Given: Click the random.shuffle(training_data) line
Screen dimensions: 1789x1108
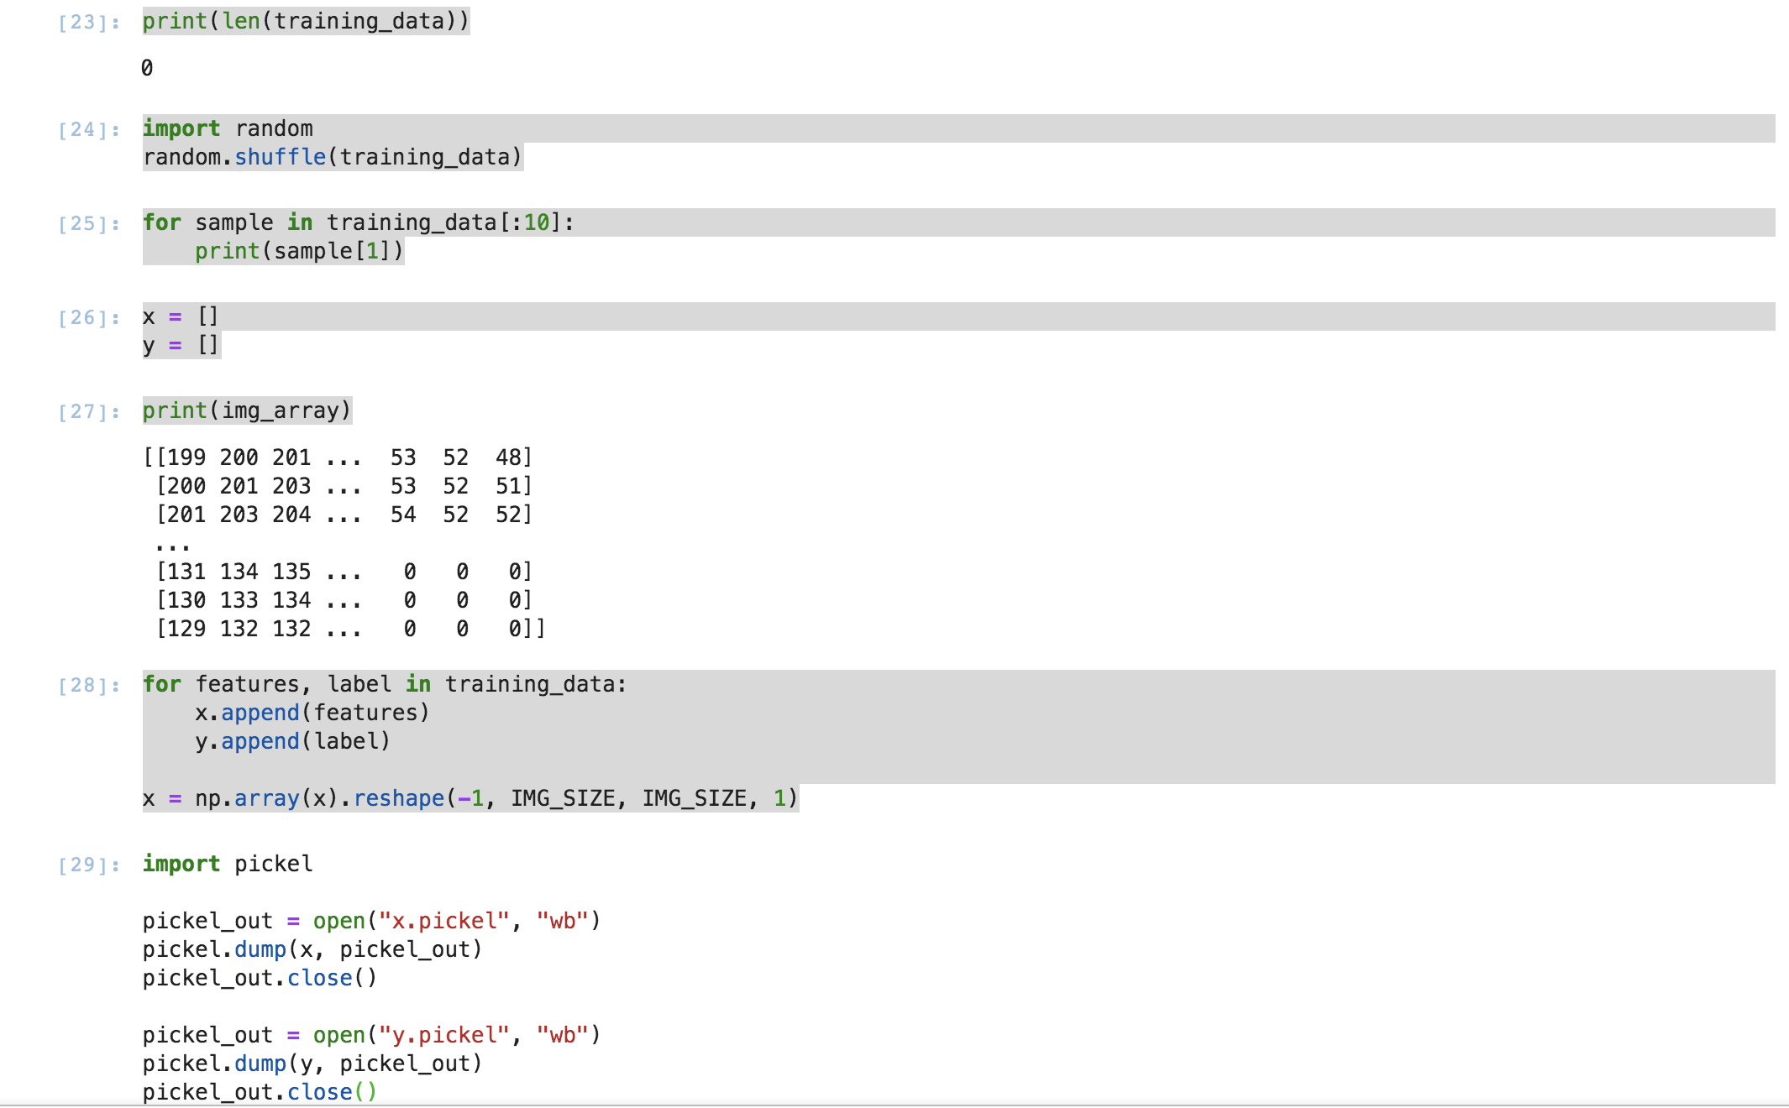Looking at the screenshot, I should tap(333, 157).
